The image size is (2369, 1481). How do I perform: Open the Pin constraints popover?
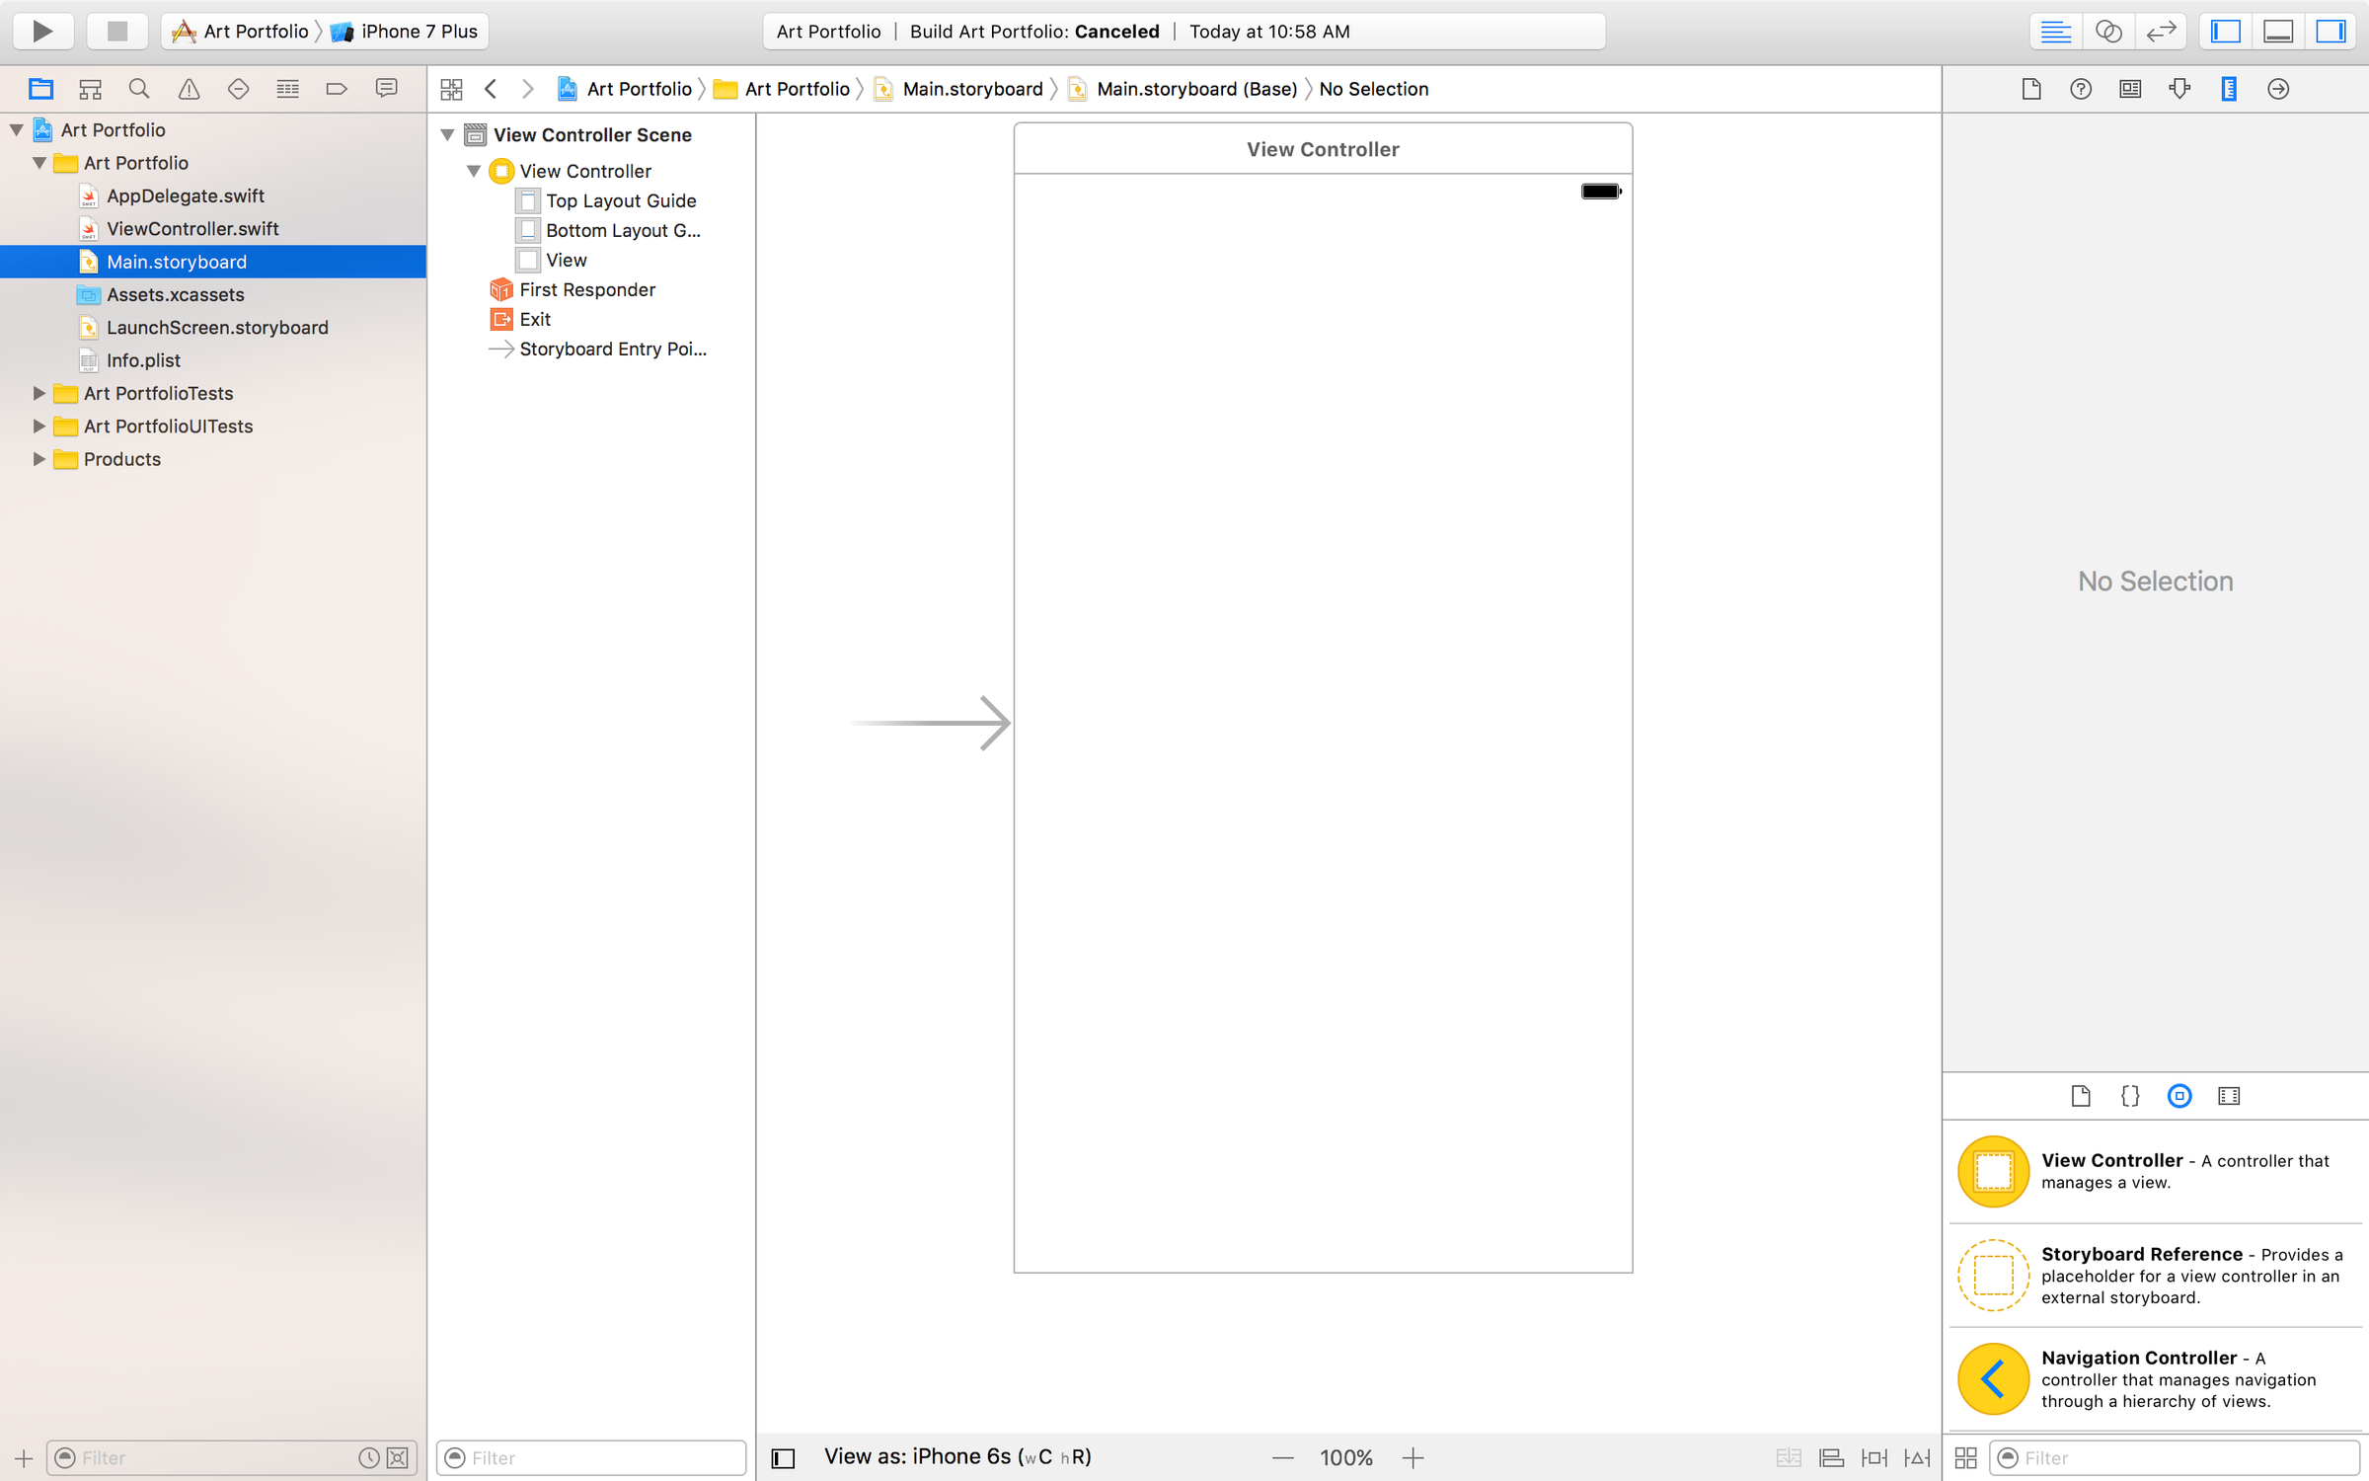1874,1457
